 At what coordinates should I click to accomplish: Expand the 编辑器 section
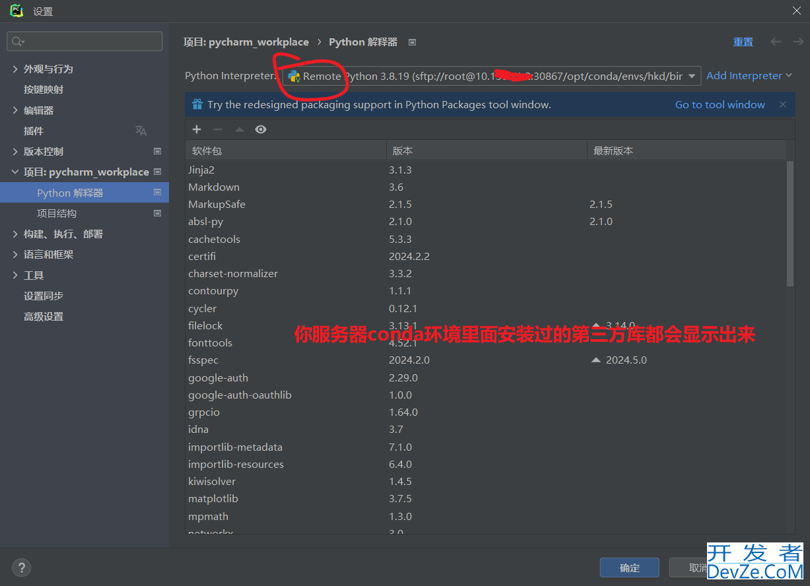point(15,110)
